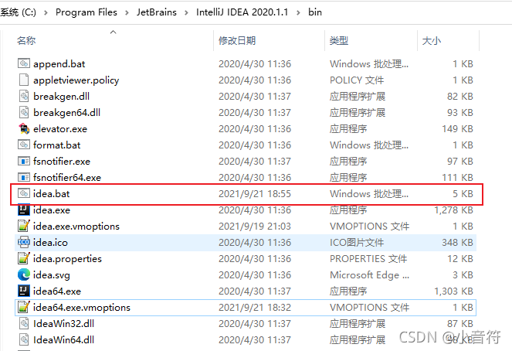Viewport: 512px width, 351px height.
Task: Expand the chevron after Program Files
Action: pos(127,12)
